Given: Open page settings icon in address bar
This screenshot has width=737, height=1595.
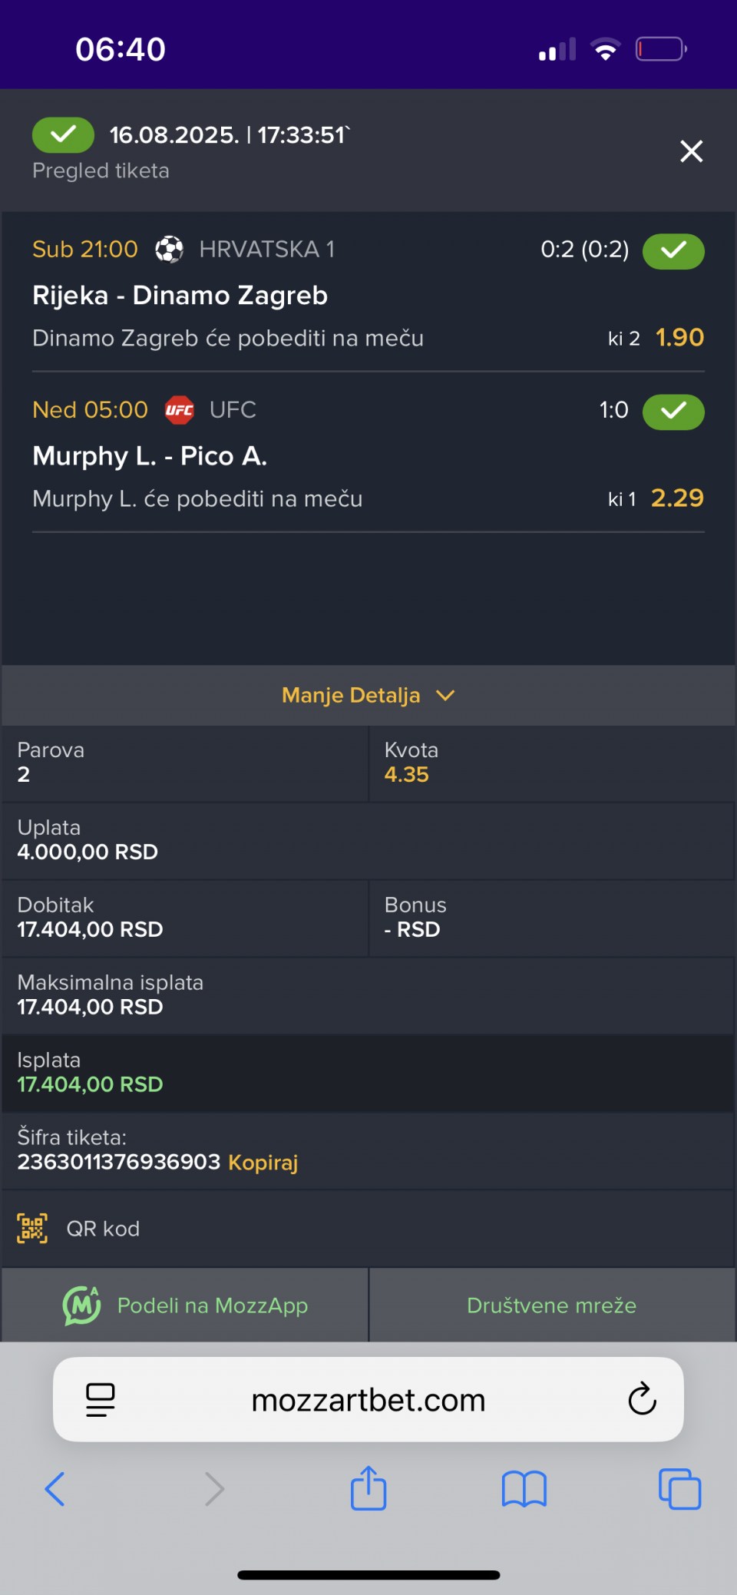Looking at the screenshot, I should tap(101, 1399).
